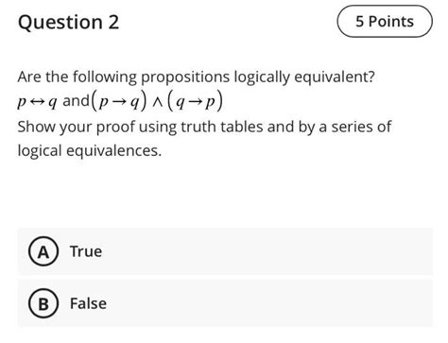Click the (q → p) expression
Screen dimensions: 448x343
click(196, 102)
